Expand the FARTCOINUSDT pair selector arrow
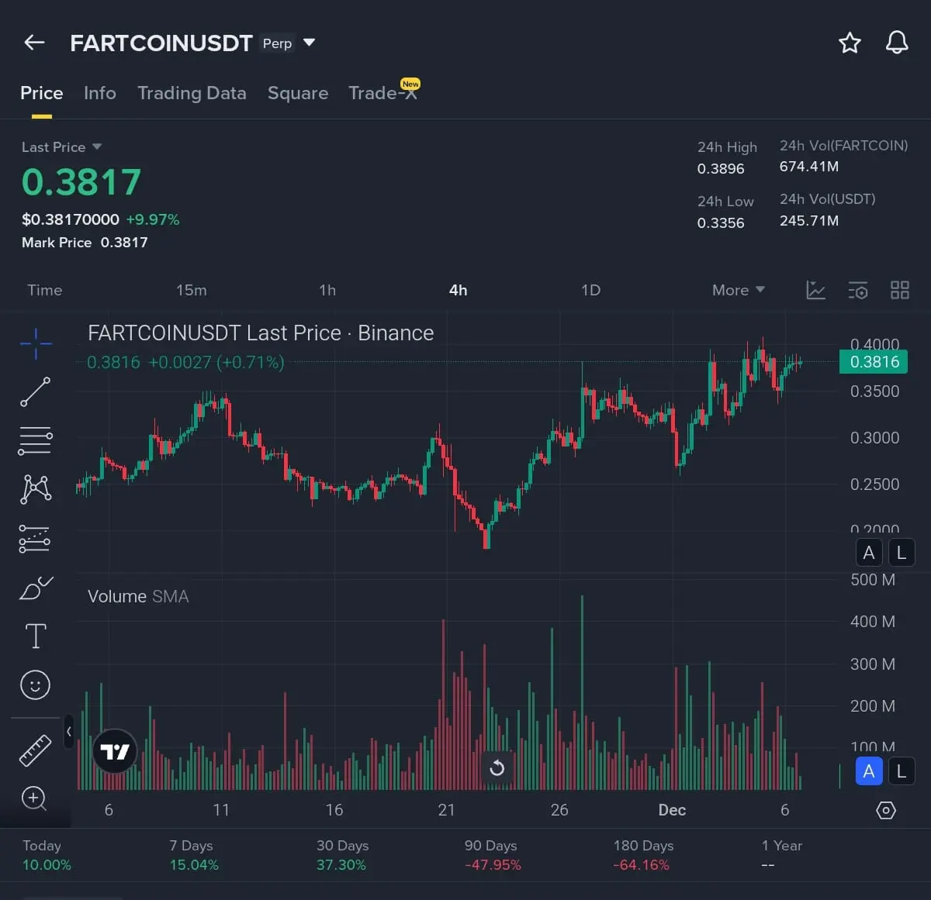931x900 pixels. coord(309,43)
